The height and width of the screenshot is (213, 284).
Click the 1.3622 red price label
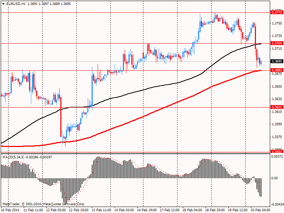click(277, 107)
